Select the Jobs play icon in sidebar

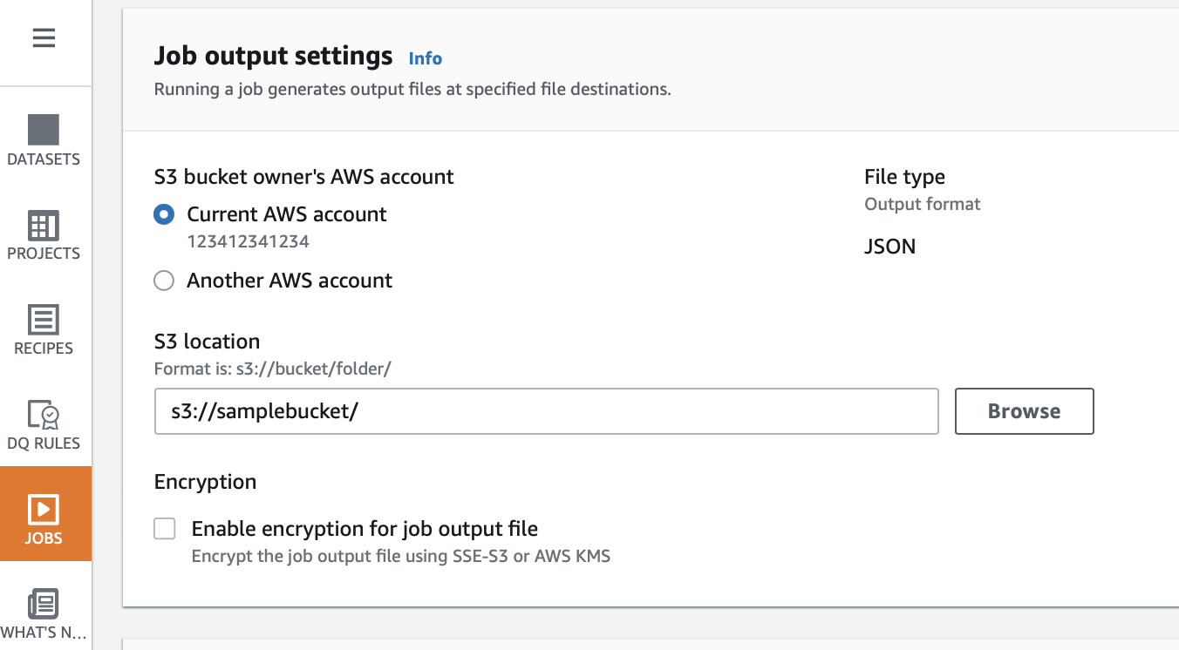pos(44,509)
